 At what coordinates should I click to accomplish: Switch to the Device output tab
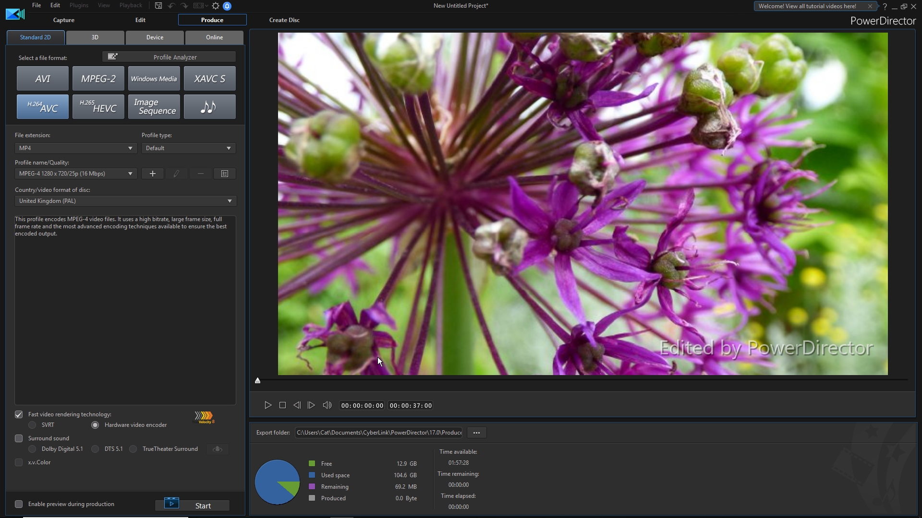(155, 36)
